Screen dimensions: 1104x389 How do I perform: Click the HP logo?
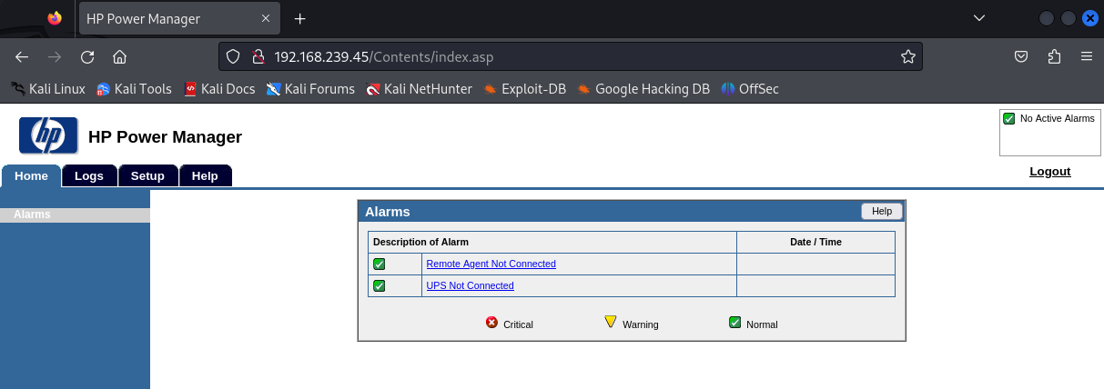tap(48, 136)
